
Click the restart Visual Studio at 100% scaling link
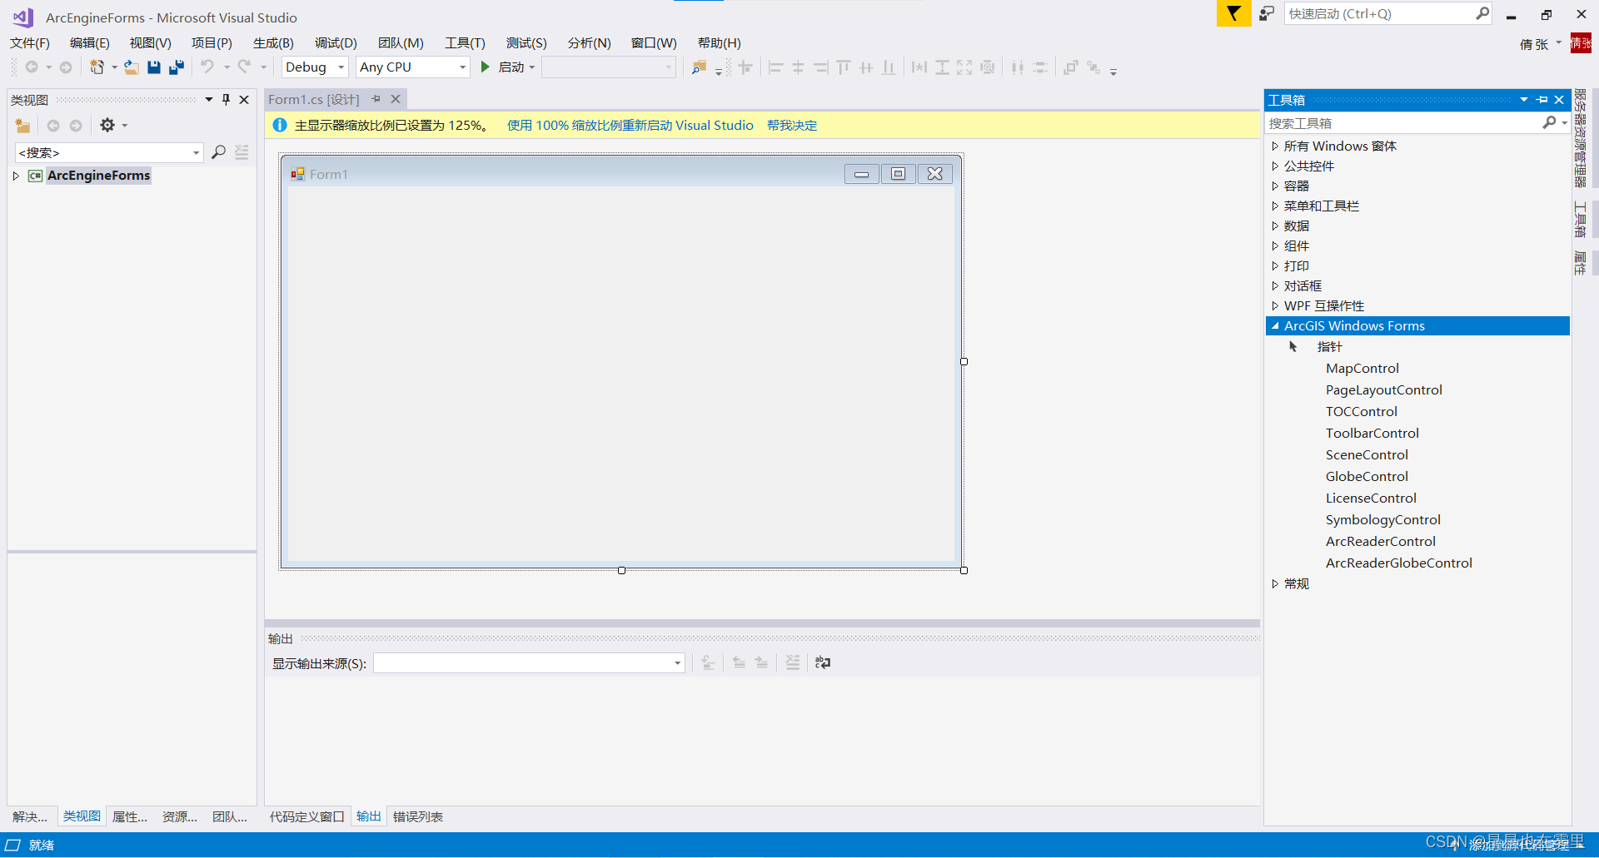coord(629,125)
